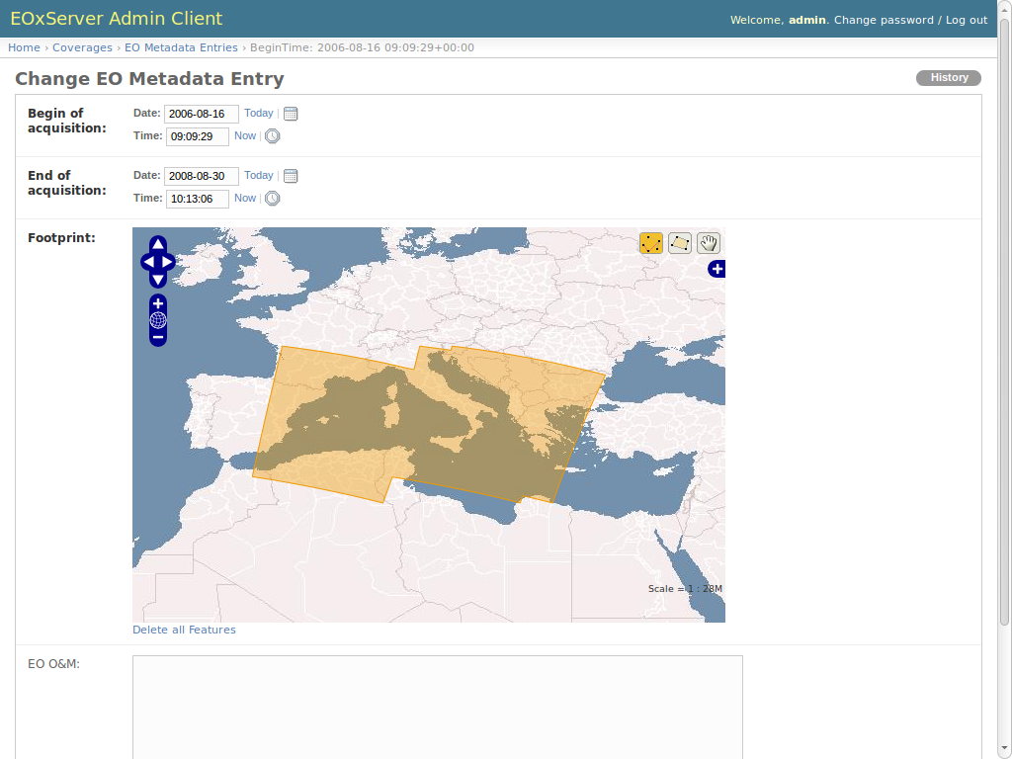
Task: Click Delete all Features link
Action: tap(184, 630)
